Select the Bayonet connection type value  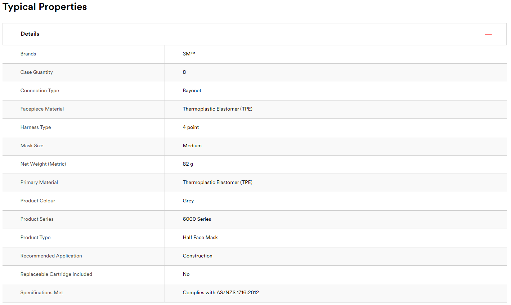pos(192,91)
